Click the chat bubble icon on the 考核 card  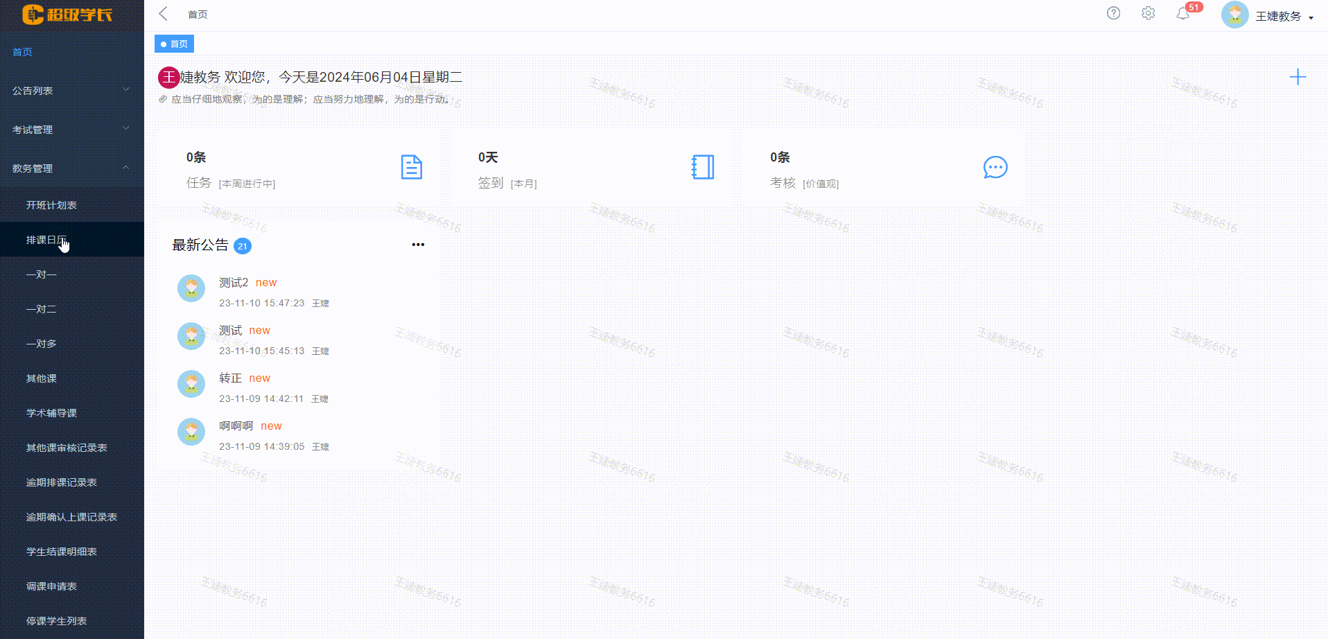click(x=996, y=167)
